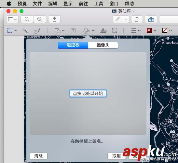Select the rectangular selection tool

[x=10, y=30]
